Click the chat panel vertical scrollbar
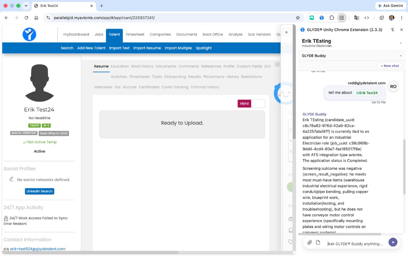Viewport: 408px width, 256px height. point(404,167)
